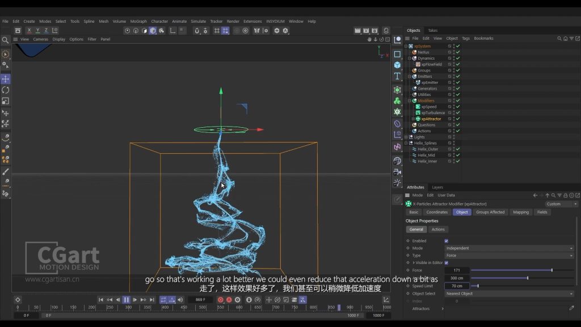The image size is (581, 327).
Task: Select the Move tool in left toolbar
Action: tap(6, 78)
